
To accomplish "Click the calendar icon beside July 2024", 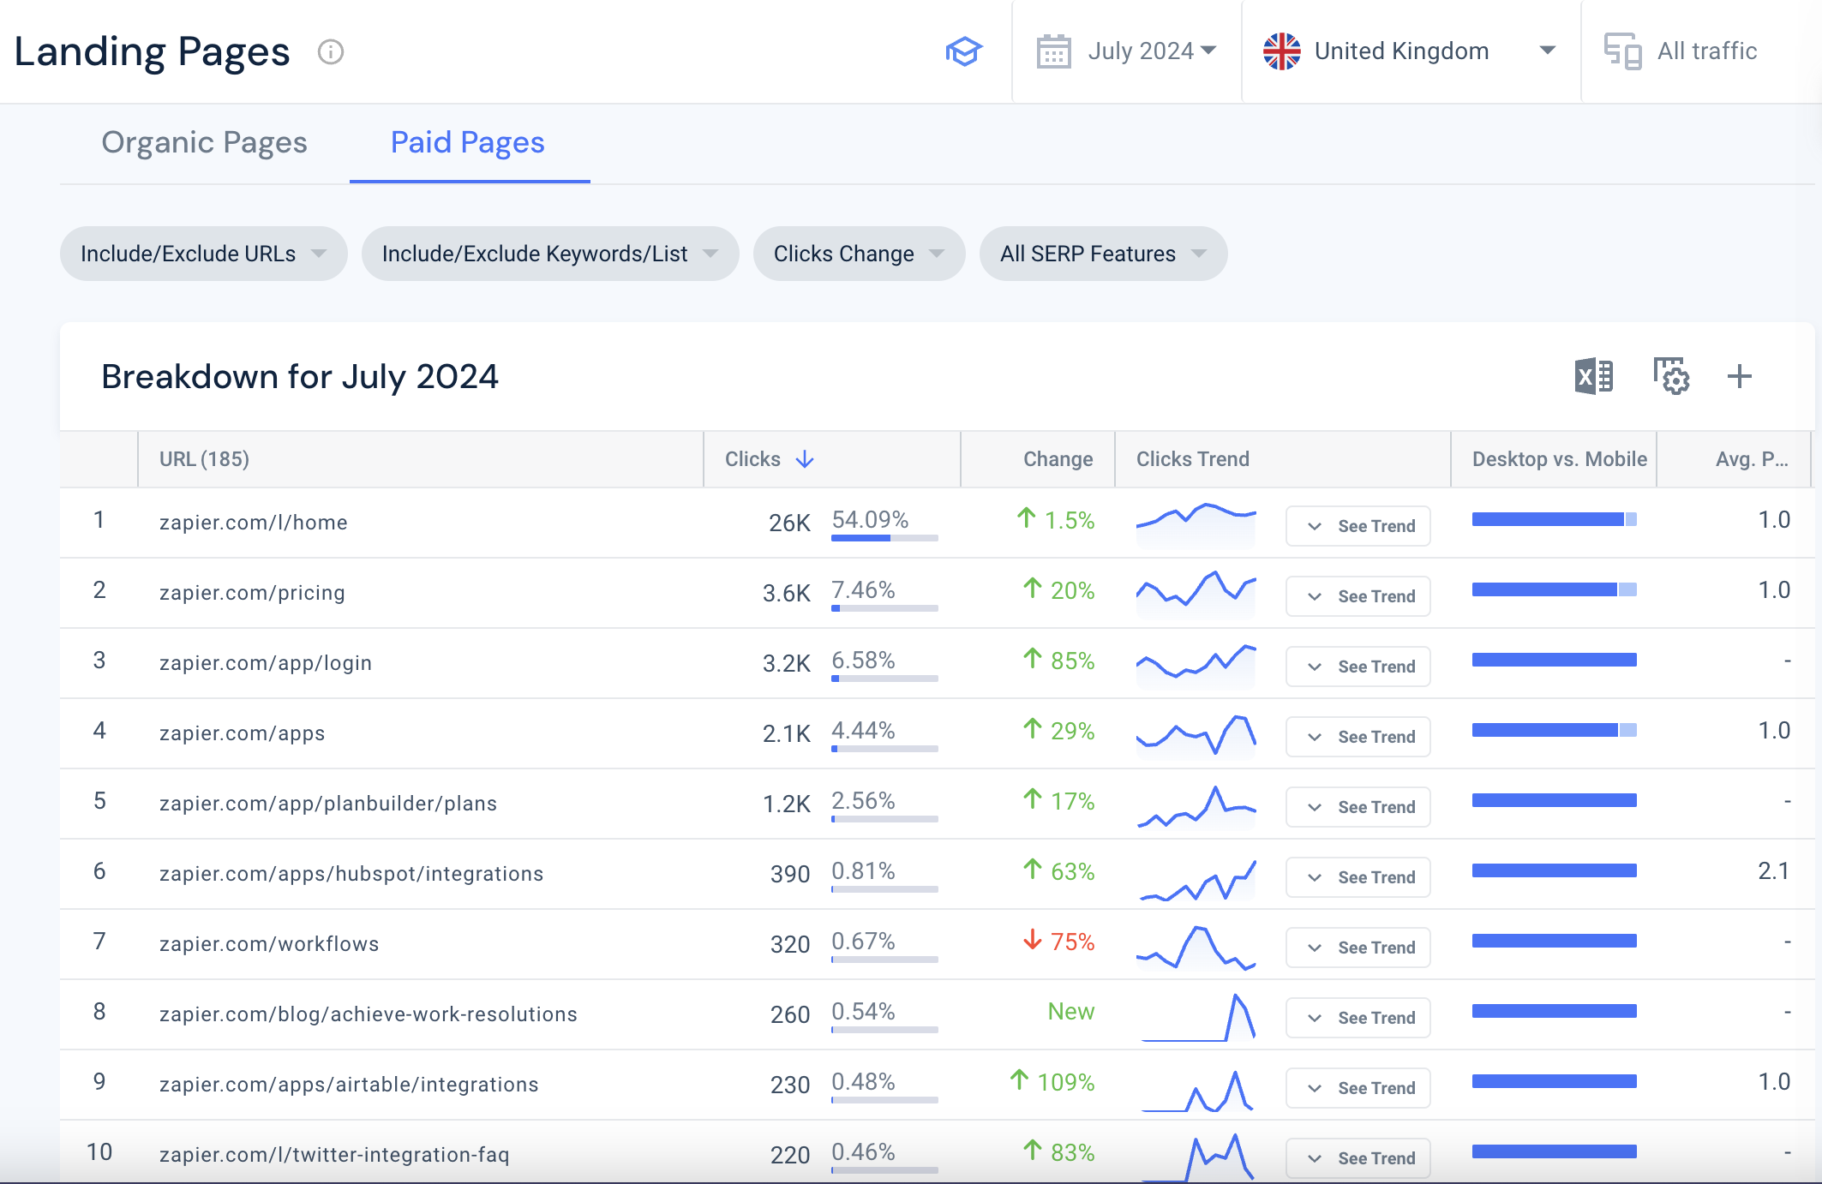I will click(1053, 51).
